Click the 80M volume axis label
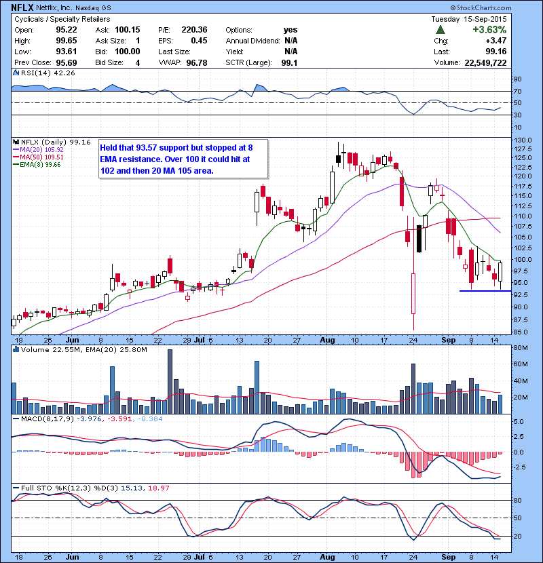Viewport: 543px width, 563px height. [x=521, y=347]
